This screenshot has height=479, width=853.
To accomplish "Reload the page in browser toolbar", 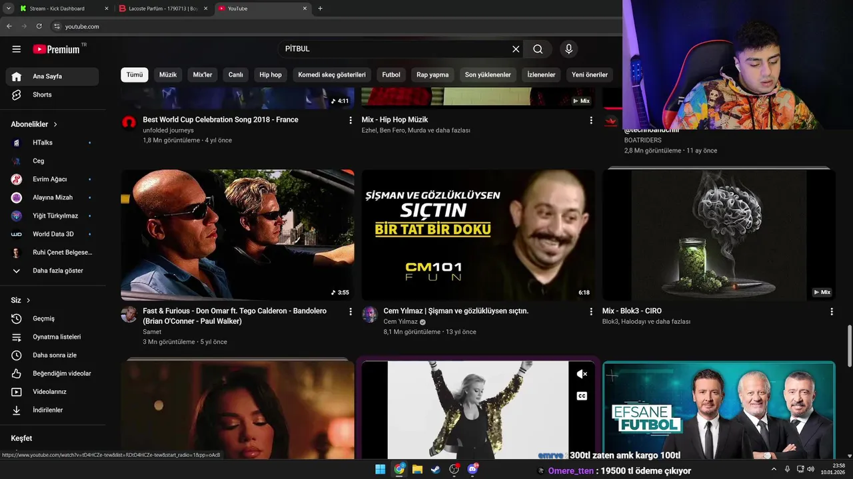I will (x=39, y=27).
